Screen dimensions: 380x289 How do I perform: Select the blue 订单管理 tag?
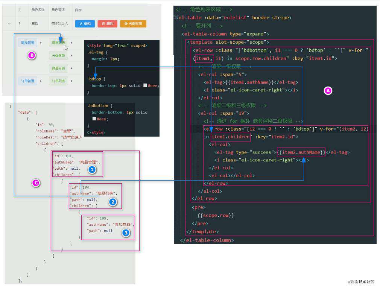(27, 81)
